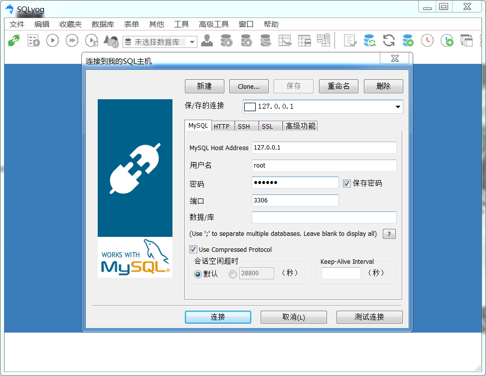Screen dimensions: 486x376
Task: Select the 默认 timeout radio button
Action: [198, 274]
